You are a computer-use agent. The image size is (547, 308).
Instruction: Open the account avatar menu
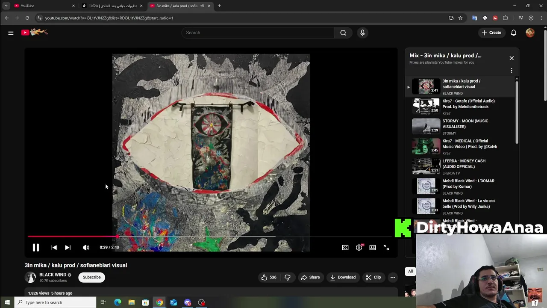pos(530,33)
